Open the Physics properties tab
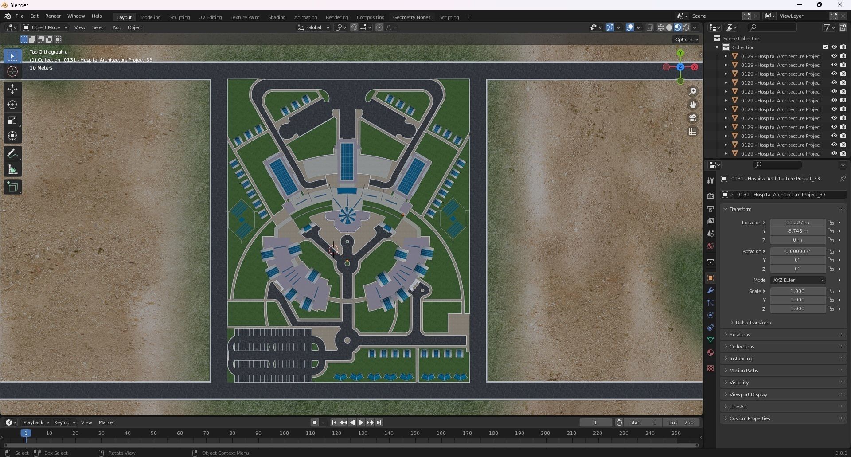This screenshot has height=461, width=851. [710, 315]
